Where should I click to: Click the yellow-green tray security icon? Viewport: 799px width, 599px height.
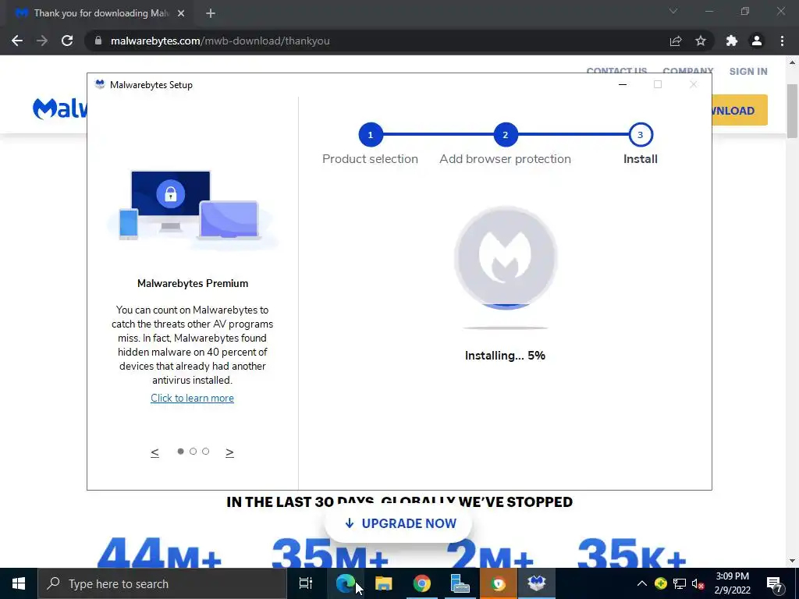(660, 583)
